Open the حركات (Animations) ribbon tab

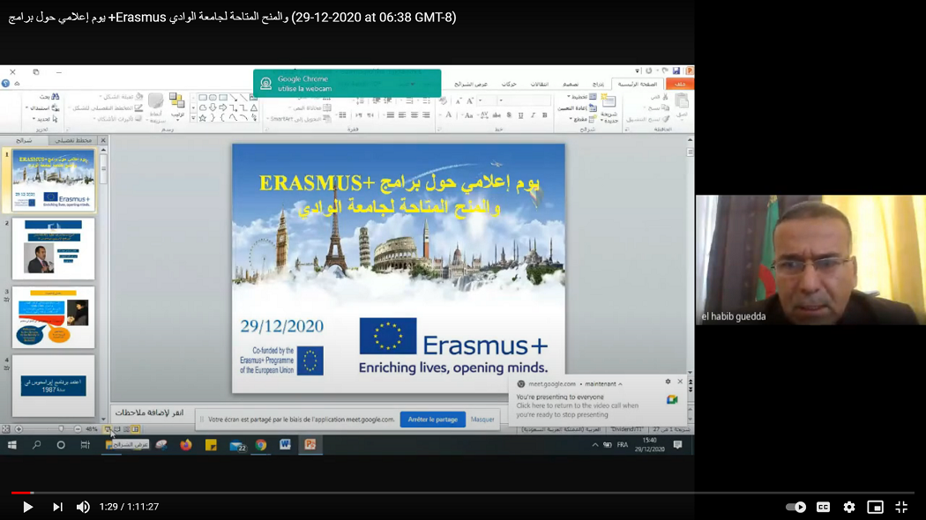click(x=509, y=85)
